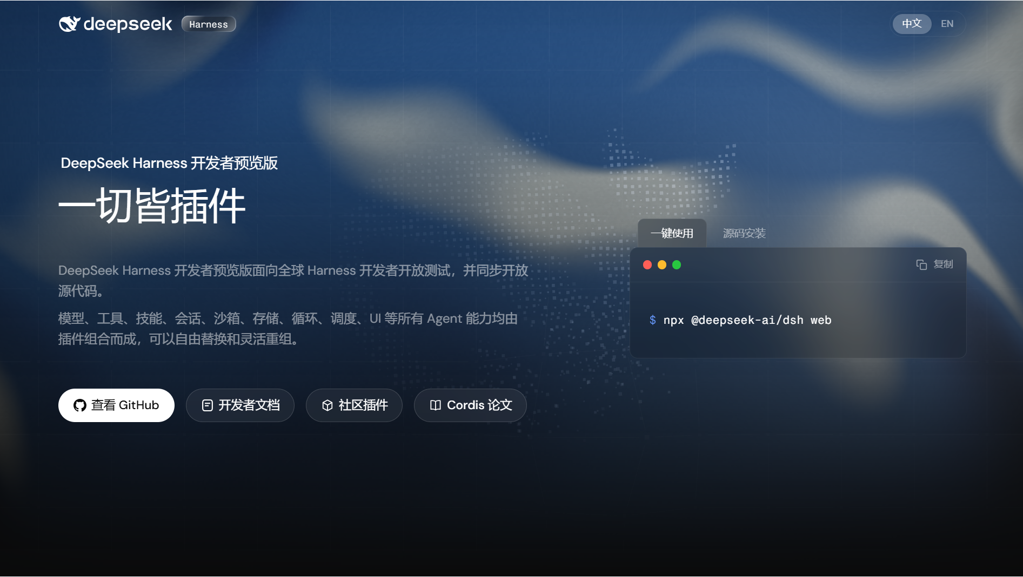The height and width of the screenshot is (577, 1023).
Task: Click the red terminal window dot
Action: pos(647,265)
